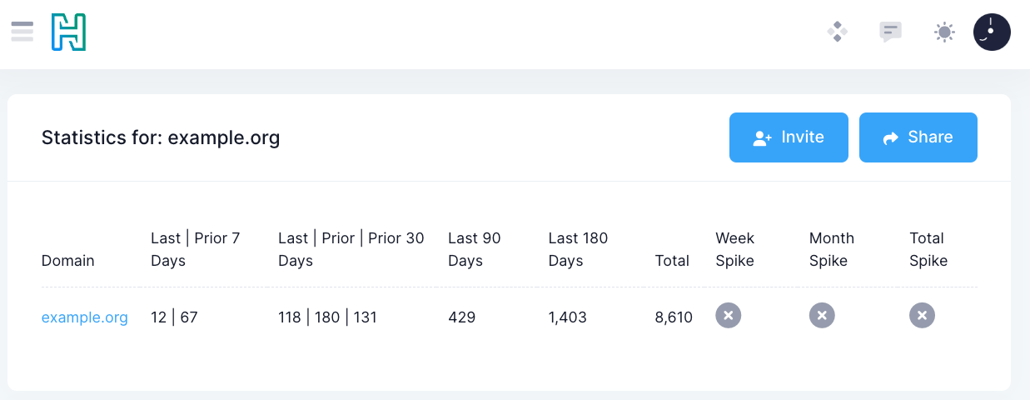
Task: Click the Total column header
Action: (672, 261)
